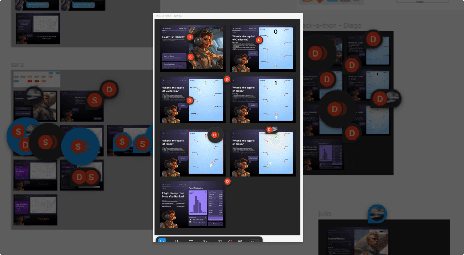Select the sara section label
This screenshot has height=255, width=464.
click(x=17, y=65)
